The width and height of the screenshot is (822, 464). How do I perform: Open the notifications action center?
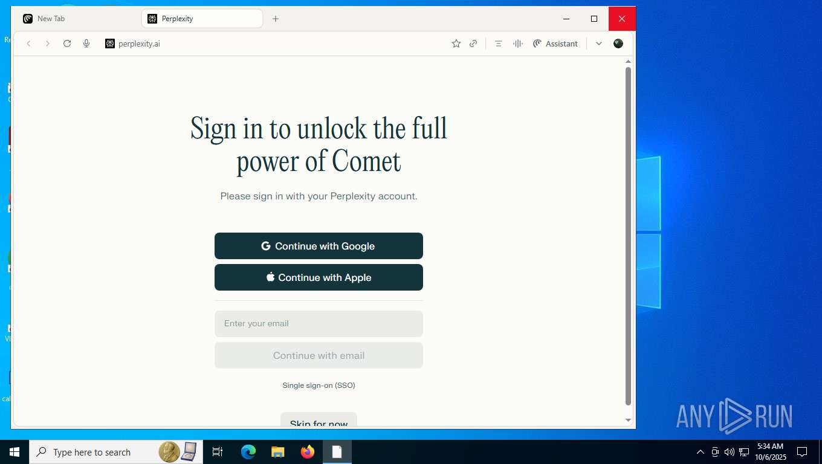[802, 452]
